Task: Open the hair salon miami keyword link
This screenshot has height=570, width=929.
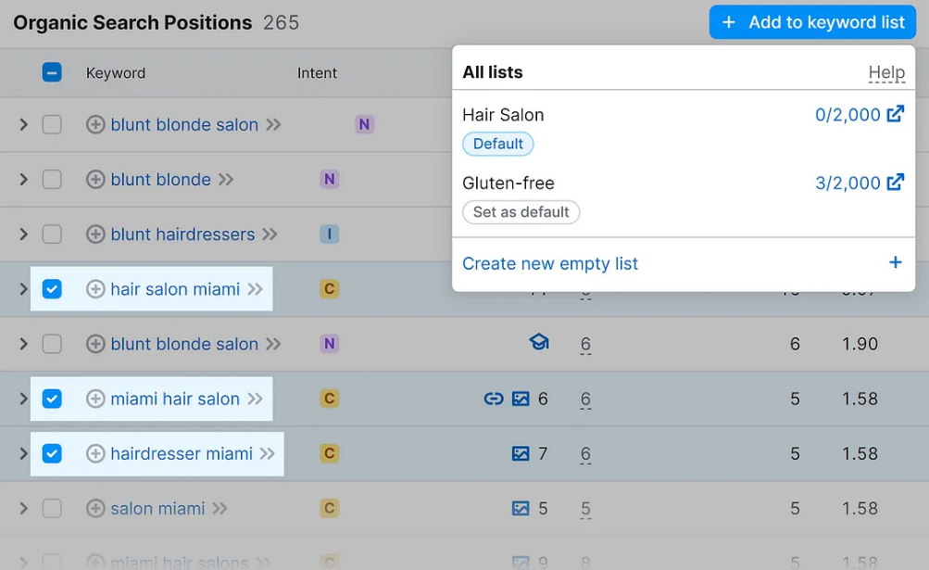Action: pos(175,289)
